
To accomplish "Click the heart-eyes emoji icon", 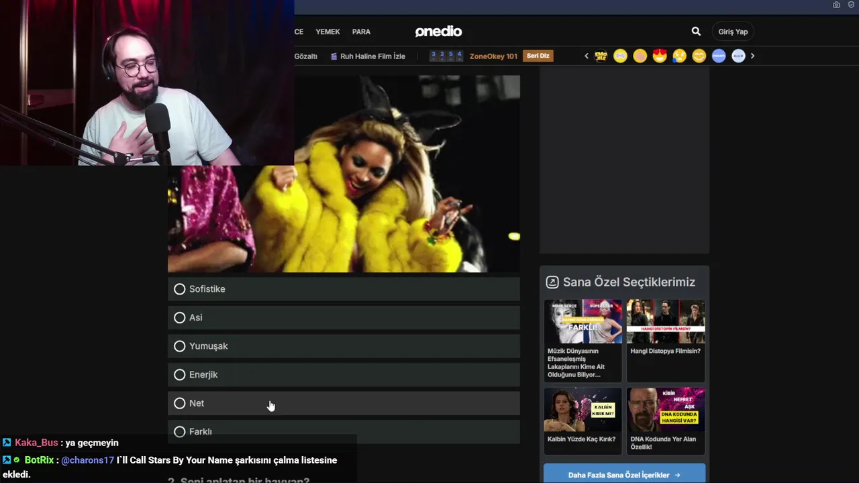I will 660,56.
